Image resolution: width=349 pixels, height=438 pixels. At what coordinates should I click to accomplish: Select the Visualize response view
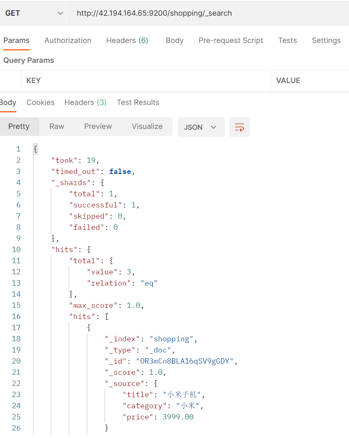pos(147,126)
